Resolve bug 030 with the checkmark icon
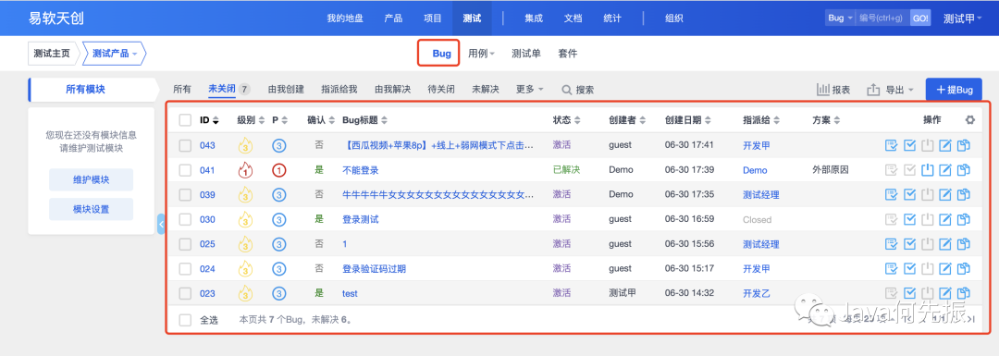This screenshot has height=356, width=999. coord(910,220)
